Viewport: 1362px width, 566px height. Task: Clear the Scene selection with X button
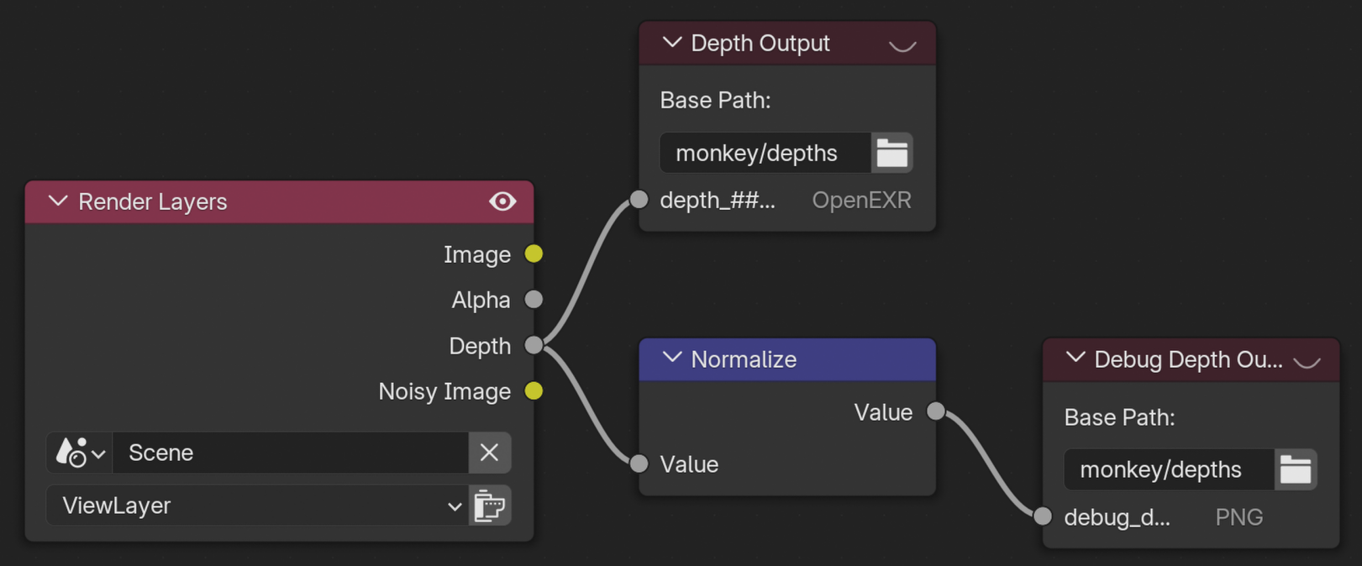[x=489, y=453]
